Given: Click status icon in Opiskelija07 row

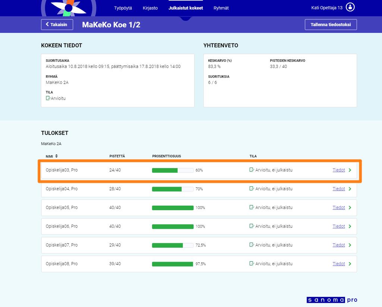Looking at the screenshot, I should pyautogui.click(x=252, y=245).
